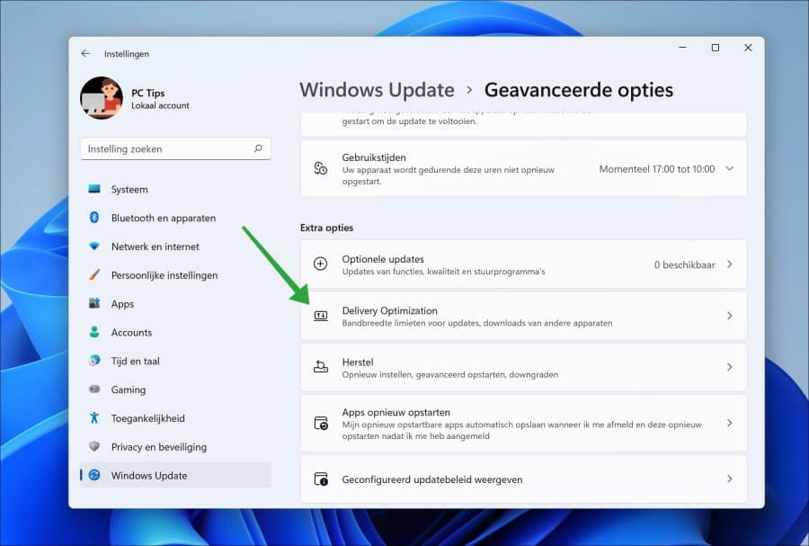
Task: Click the Netwerk wifi icon
Action: point(94,246)
